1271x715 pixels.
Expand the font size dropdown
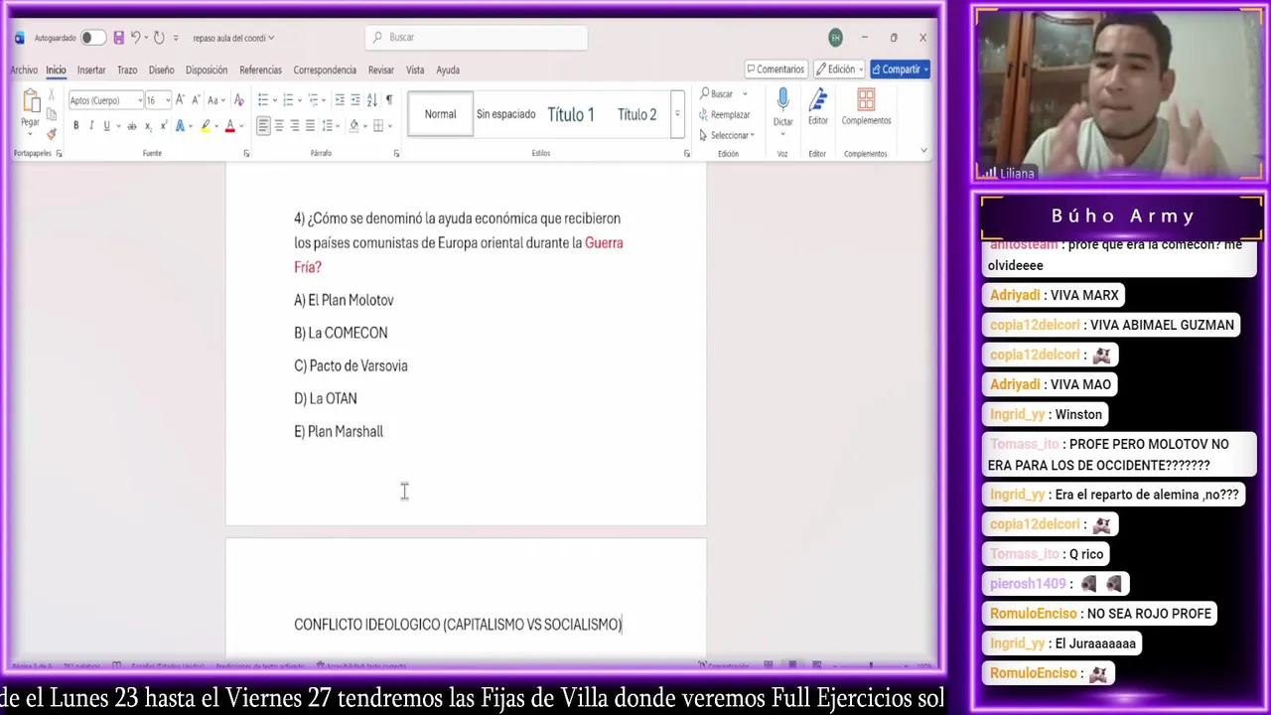pos(167,100)
